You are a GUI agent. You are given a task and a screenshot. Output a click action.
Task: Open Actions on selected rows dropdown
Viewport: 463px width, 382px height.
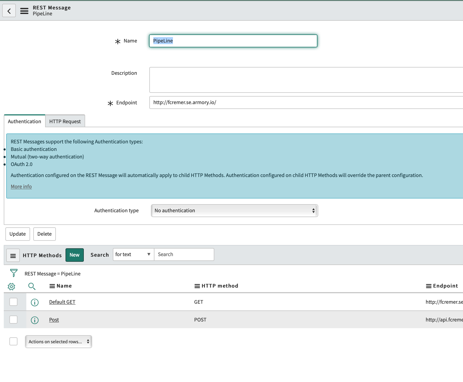(59, 342)
